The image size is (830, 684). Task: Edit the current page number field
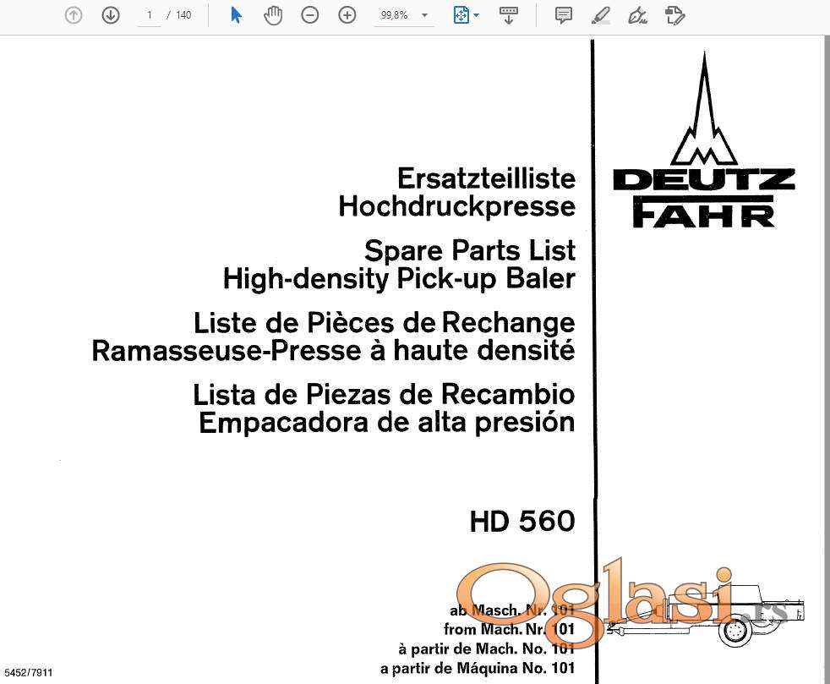pyautogui.click(x=150, y=15)
